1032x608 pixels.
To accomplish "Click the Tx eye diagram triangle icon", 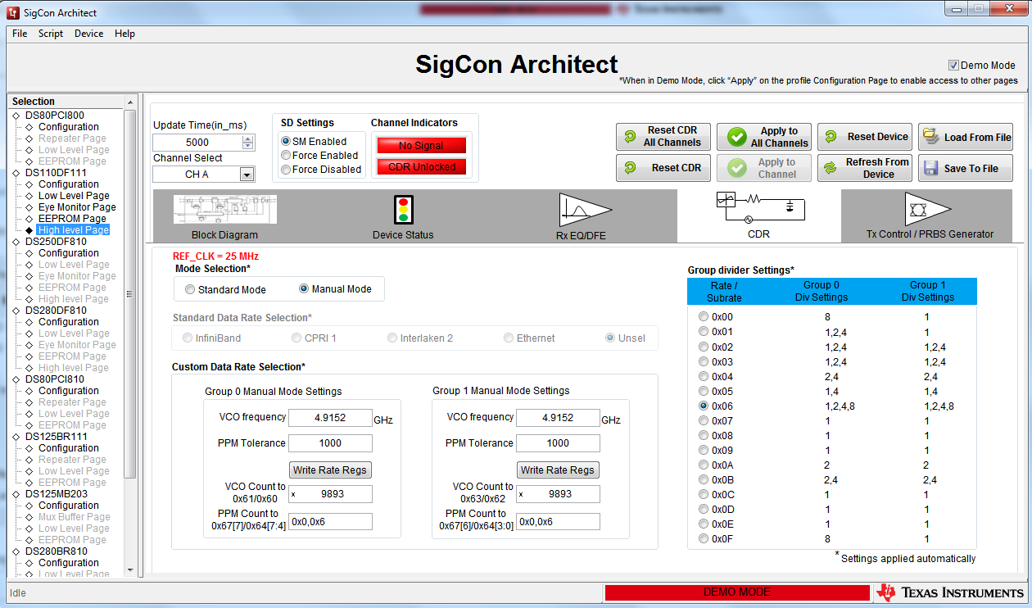I will (929, 209).
